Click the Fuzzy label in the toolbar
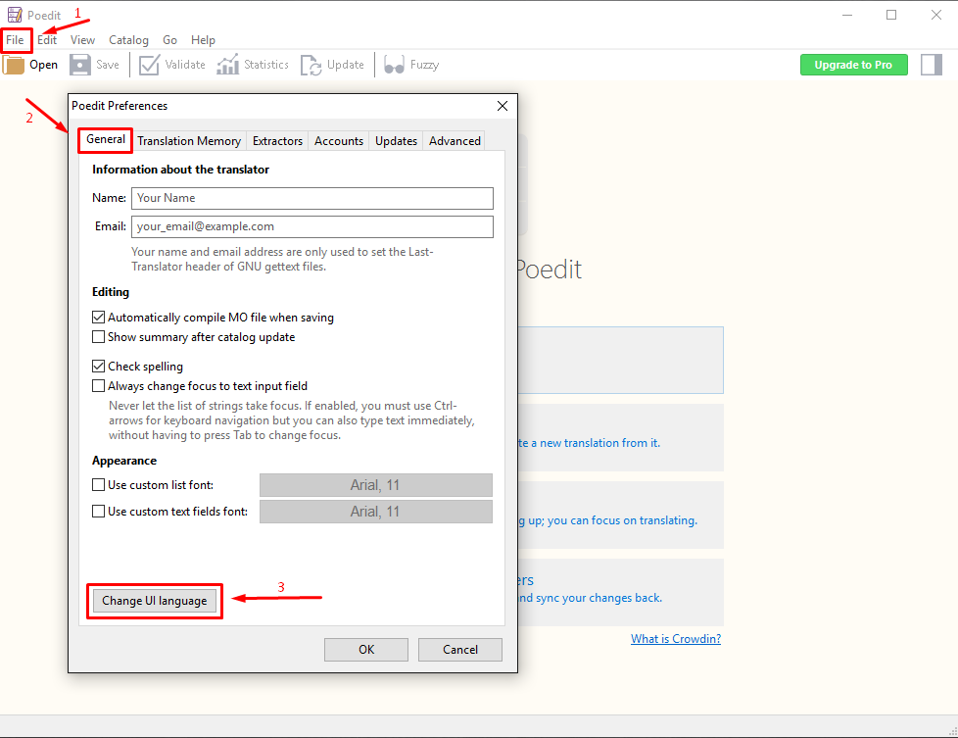Image resolution: width=958 pixels, height=738 pixels. pyautogui.click(x=424, y=66)
